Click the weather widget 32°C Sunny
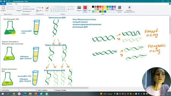This screenshot has height=96, width=171. click(x=106, y=94)
